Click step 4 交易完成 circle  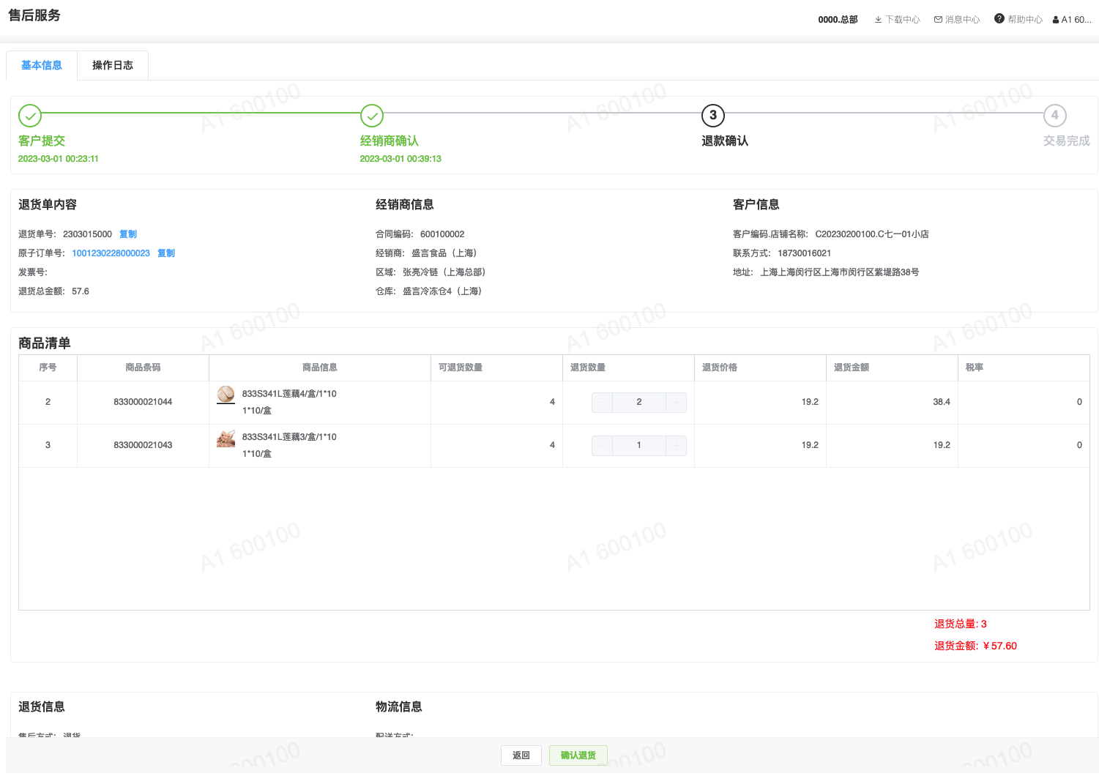[x=1055, y=116]
